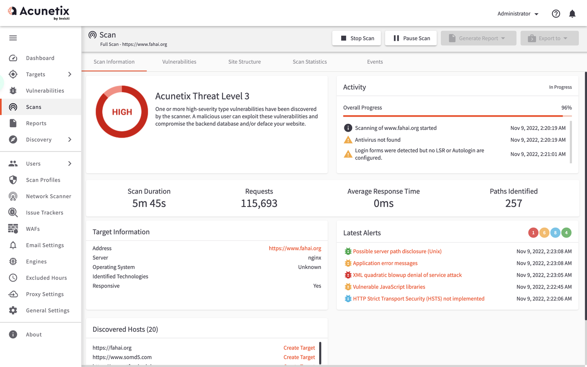The image size is (587, 367).
Task: Switch to the Scan Information tab
Action: click(114, 62)
